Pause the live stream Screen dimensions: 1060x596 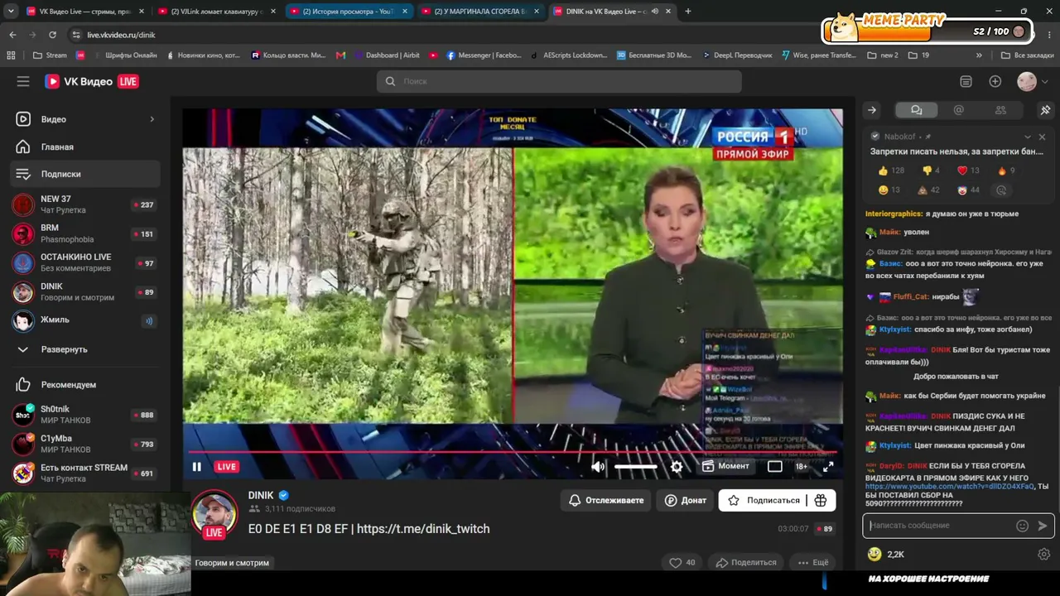tap(197, 467)
